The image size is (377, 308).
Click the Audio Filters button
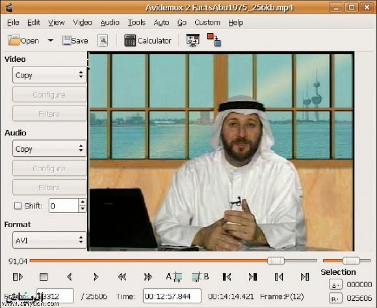(49, 187)
